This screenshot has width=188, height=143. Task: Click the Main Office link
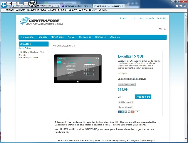25,48
